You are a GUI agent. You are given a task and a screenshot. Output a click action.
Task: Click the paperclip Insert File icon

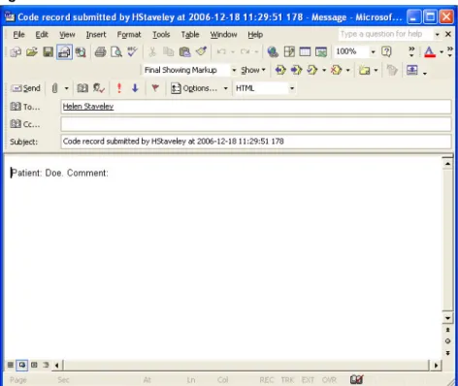point(54,88)
